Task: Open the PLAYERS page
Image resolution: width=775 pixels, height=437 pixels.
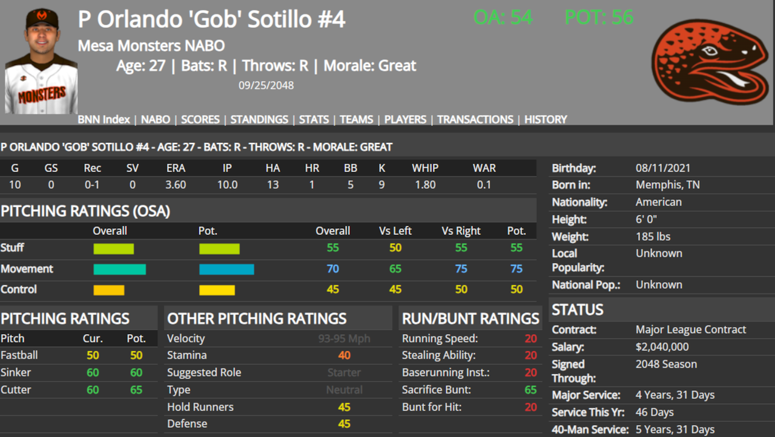Action: point(405,119)
